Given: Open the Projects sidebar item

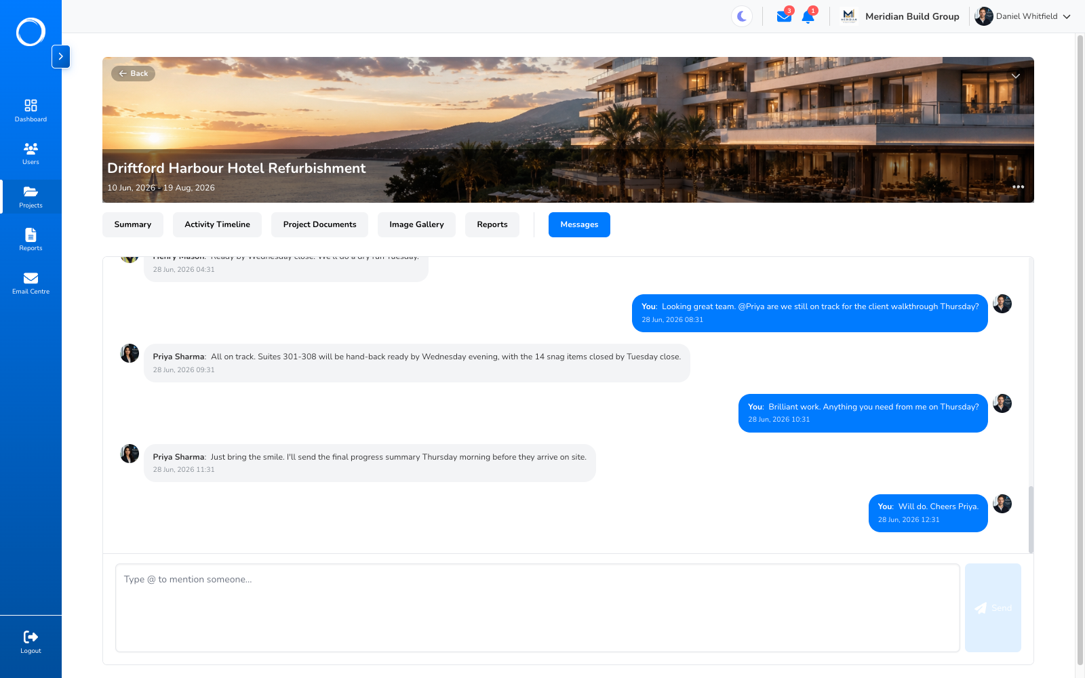Looking at the screenshot, I should [x=31, y=197].
